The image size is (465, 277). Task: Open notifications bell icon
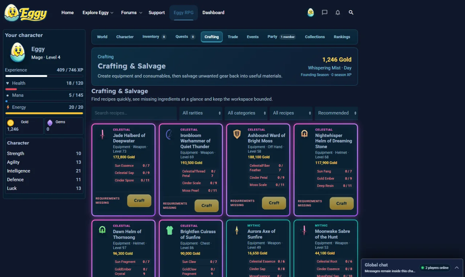[x=338, y=12]
